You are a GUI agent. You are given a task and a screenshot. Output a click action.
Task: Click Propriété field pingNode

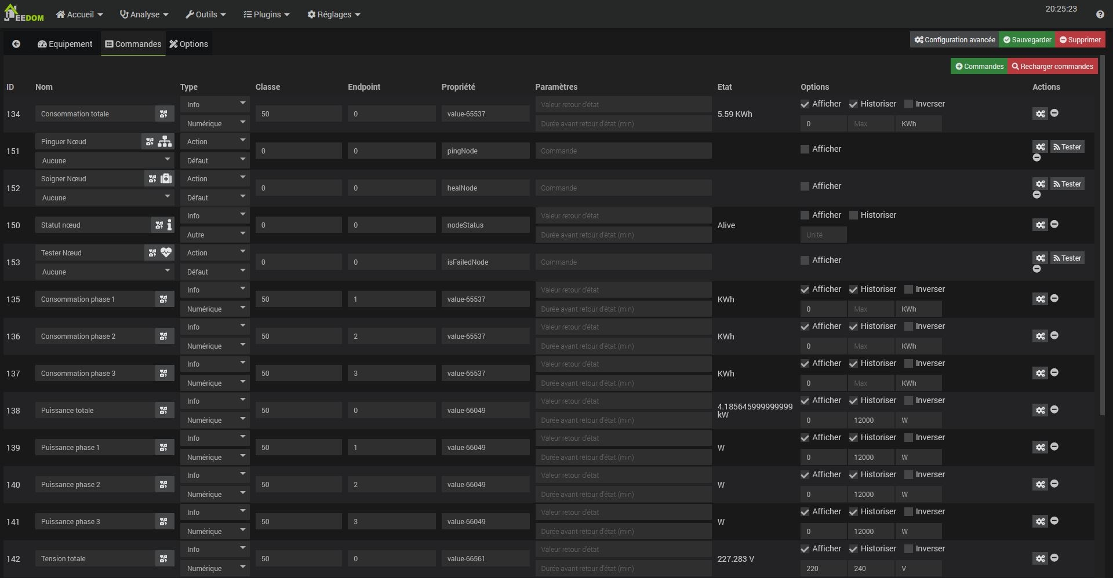pyautogui.click(x=485, y=151)
